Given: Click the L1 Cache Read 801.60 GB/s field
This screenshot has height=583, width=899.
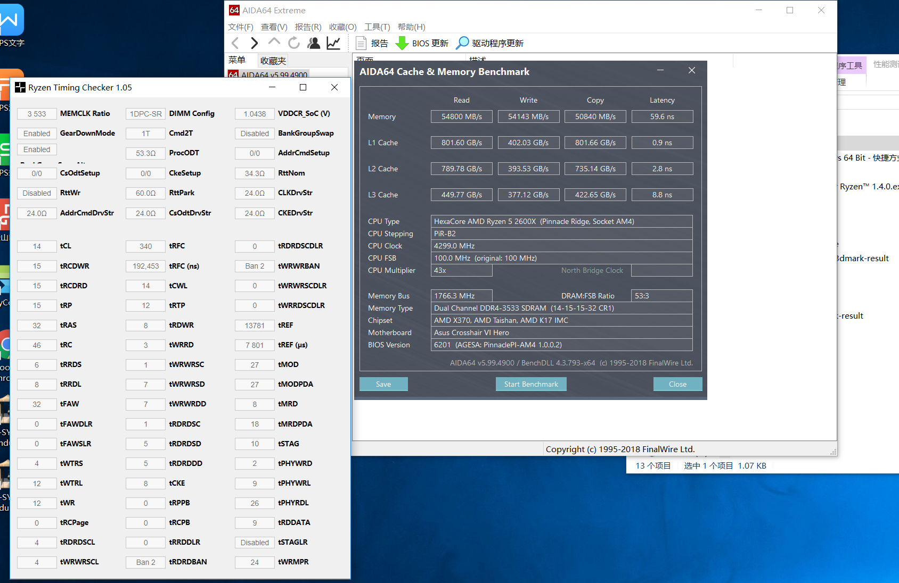Looking at the screenshot, I should tap(462, 143).
